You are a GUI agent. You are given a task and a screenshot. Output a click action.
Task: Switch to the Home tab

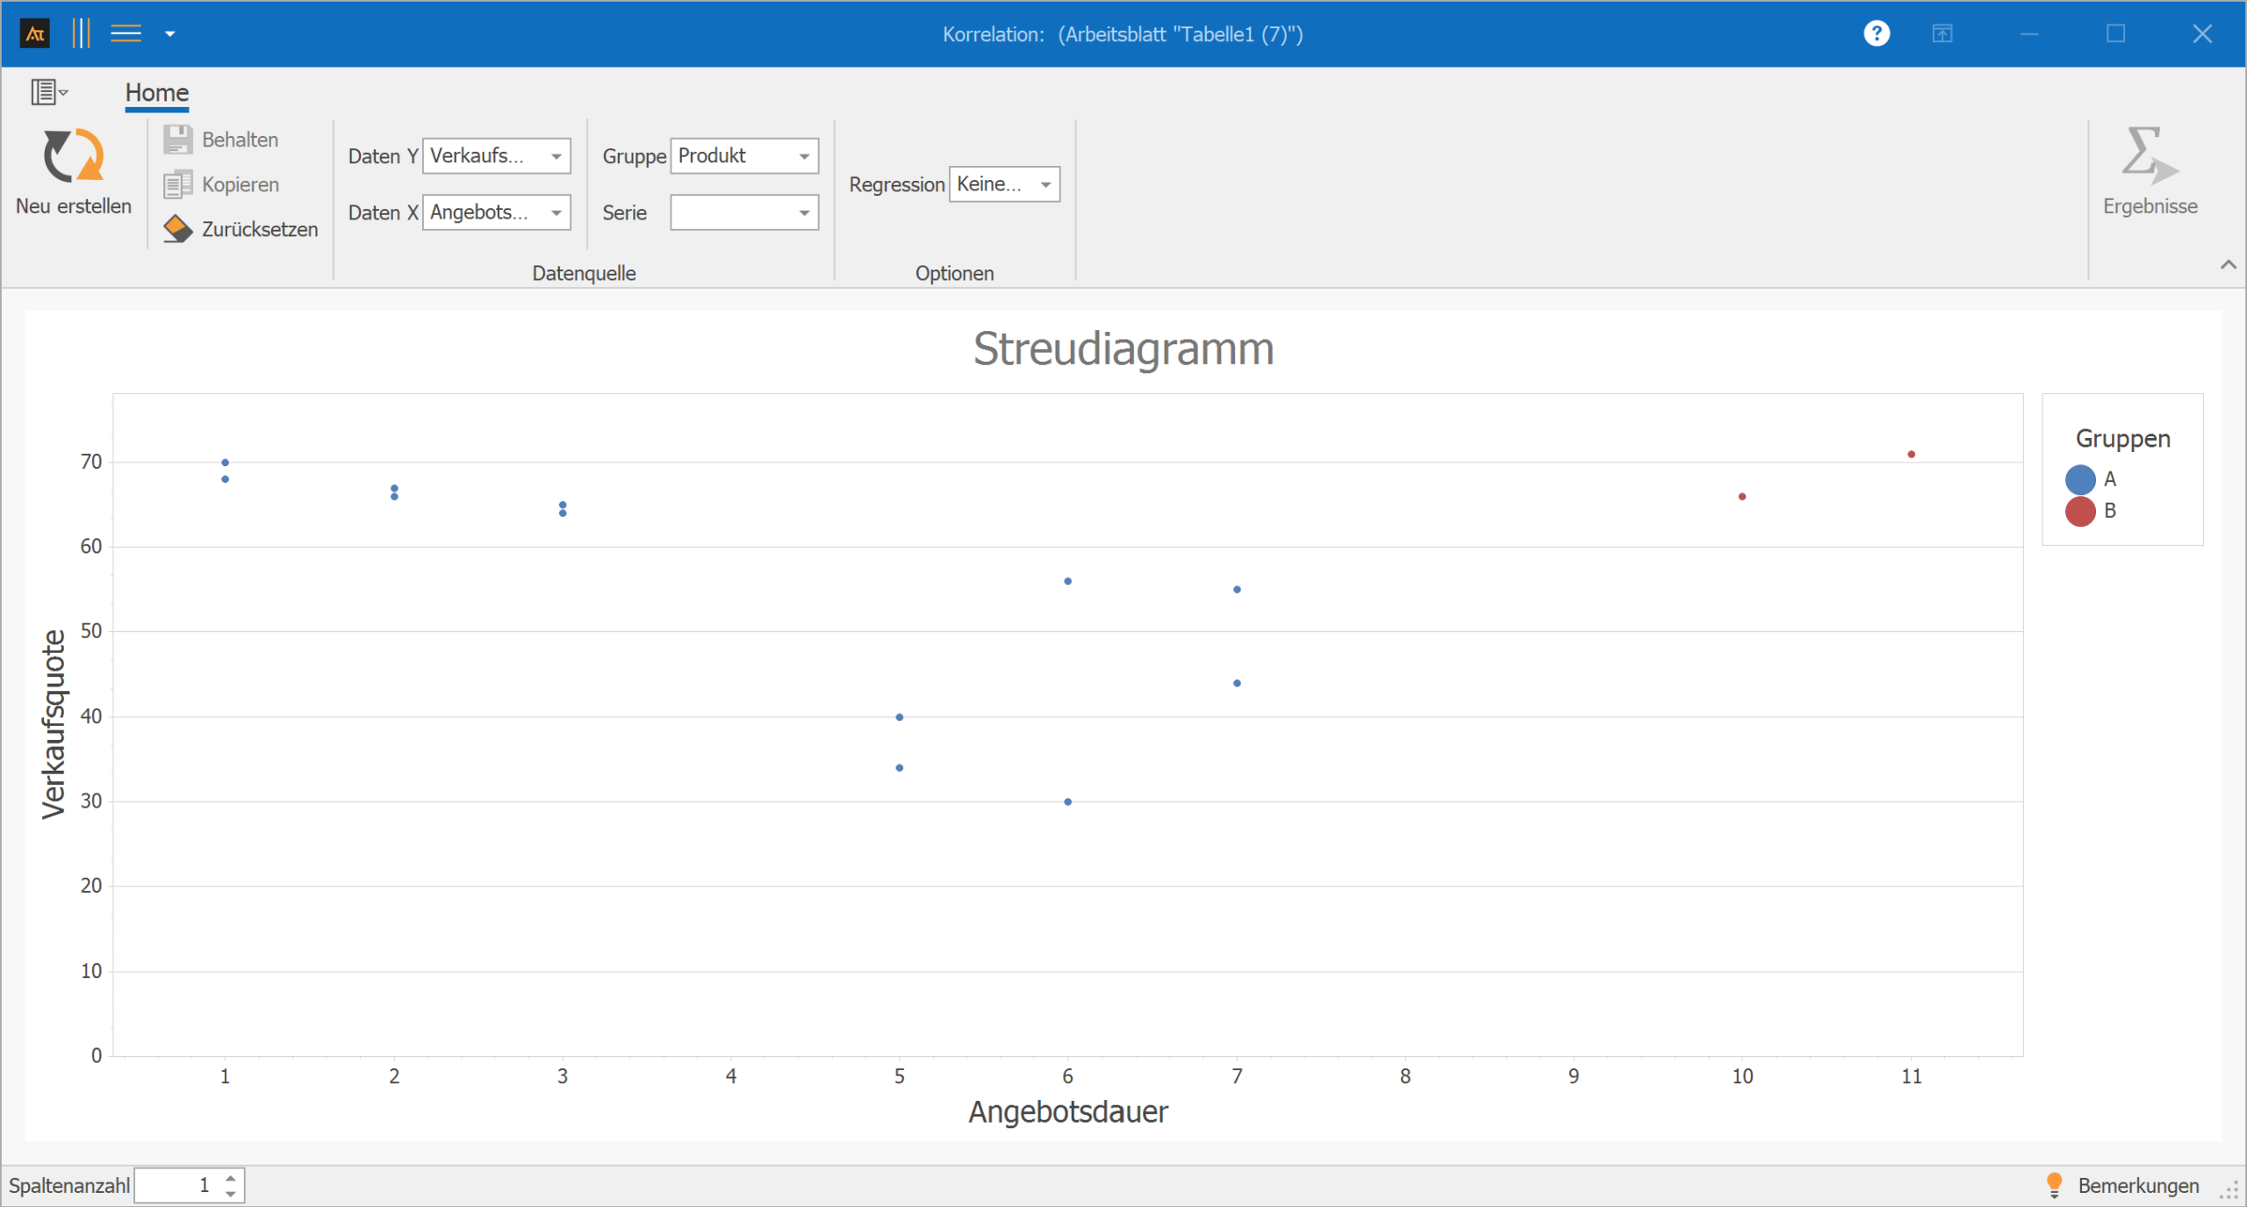tap(156, 92)
